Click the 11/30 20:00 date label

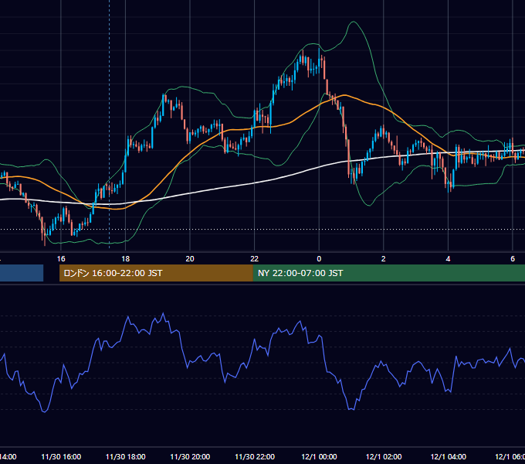[190, 457]
